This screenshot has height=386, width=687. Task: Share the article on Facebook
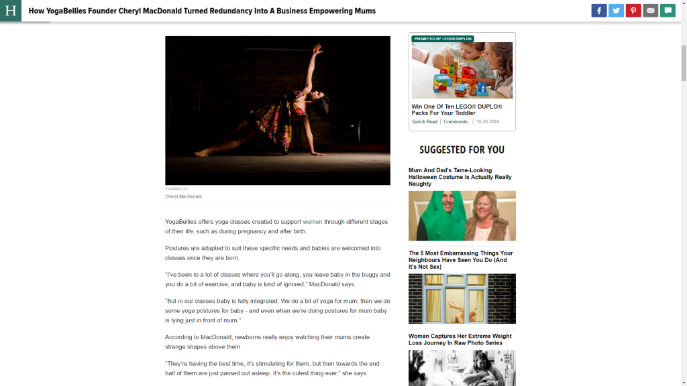pyautogui.click(x=598, y=11)
